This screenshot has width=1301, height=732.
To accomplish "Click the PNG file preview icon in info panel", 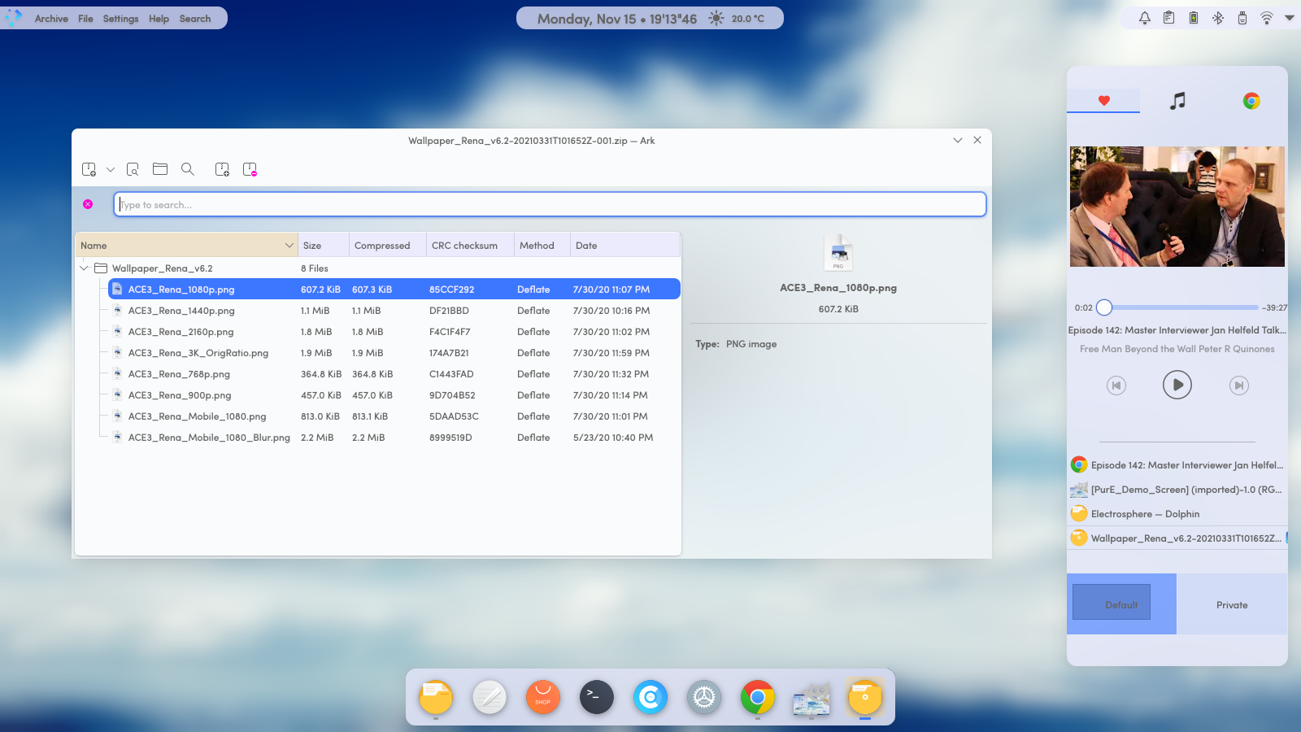I will click(x=838, y=253).
